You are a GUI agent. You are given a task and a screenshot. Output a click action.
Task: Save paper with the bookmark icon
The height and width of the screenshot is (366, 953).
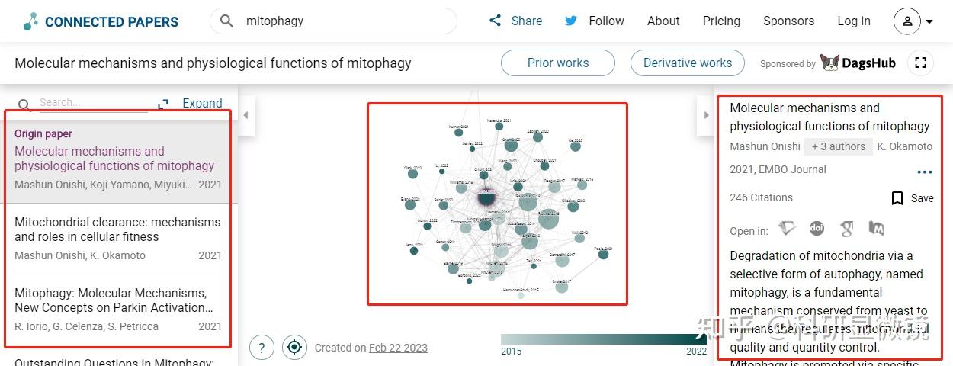click(898, 198)
